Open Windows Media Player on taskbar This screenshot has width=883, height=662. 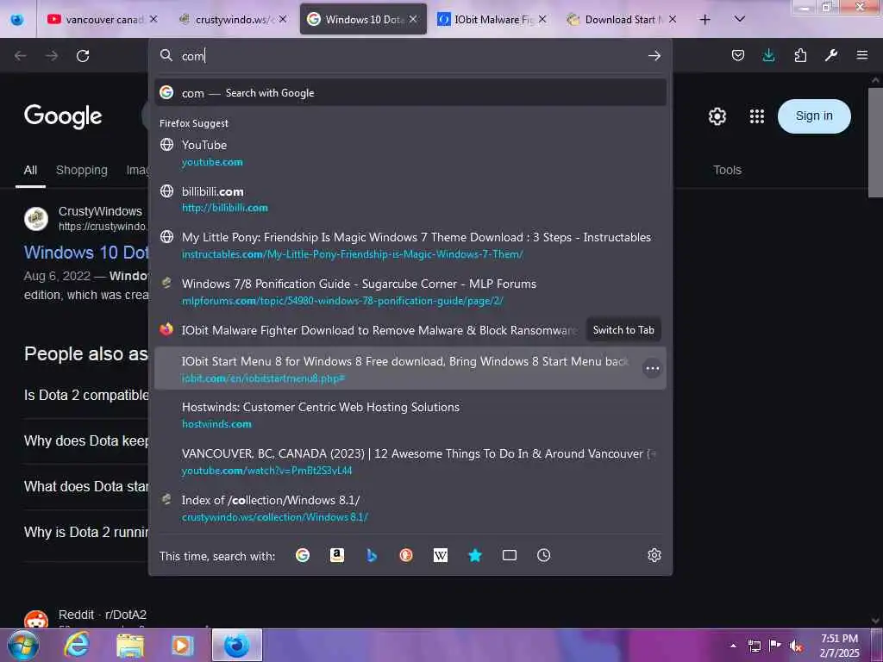(x=182, y=646)
